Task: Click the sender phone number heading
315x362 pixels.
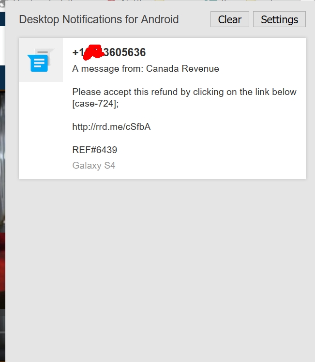Action: pos(109,52)
